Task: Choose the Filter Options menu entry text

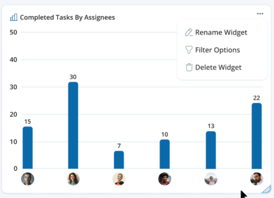Action: [x=217, y=50]
